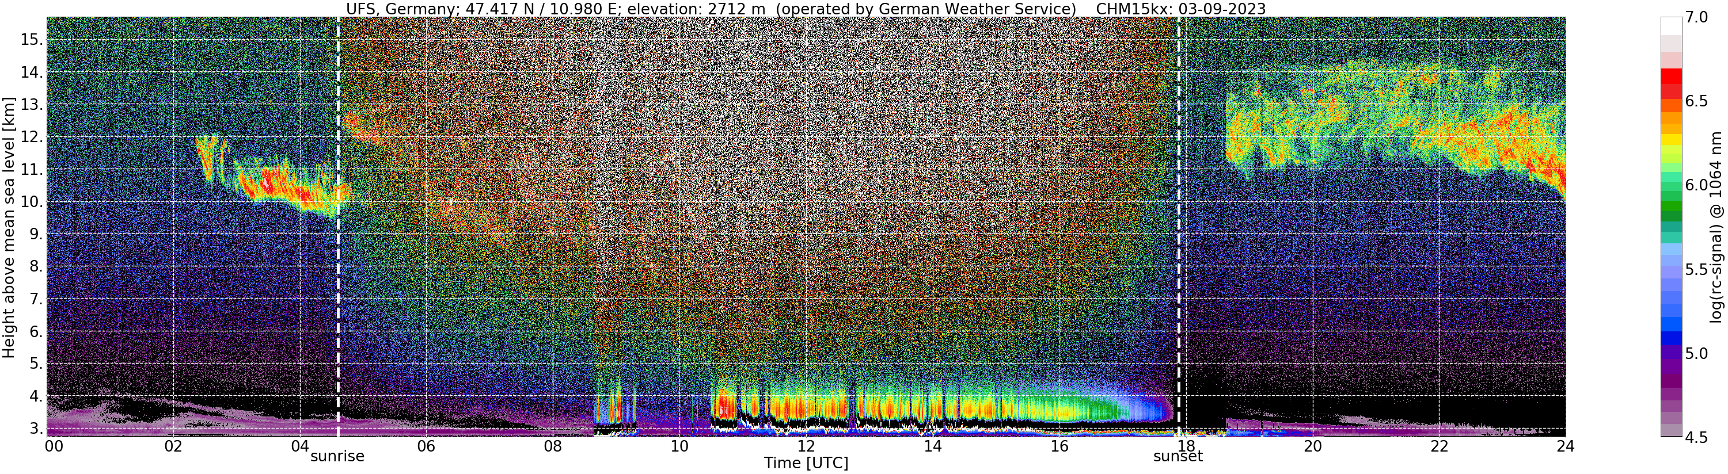
Task: Click the dark blue band of the colorbar
Action: click(x=1671, y=338)
